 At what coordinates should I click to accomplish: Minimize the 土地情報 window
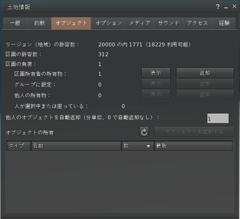[x=226, y=7]
